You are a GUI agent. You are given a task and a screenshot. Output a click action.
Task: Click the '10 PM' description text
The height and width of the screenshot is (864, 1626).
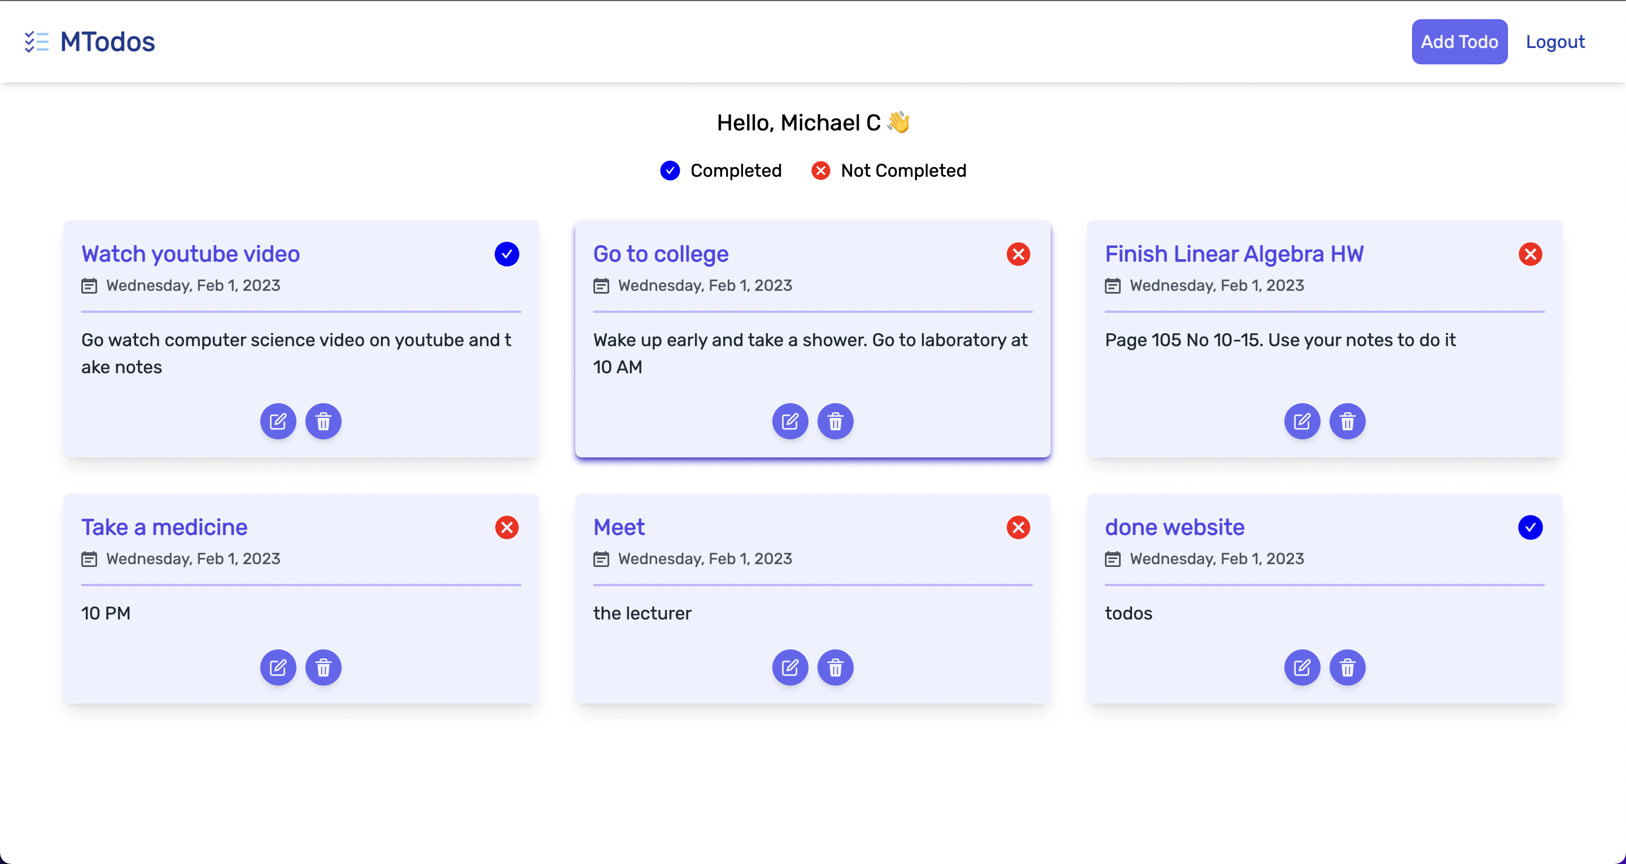pos(106,614)
